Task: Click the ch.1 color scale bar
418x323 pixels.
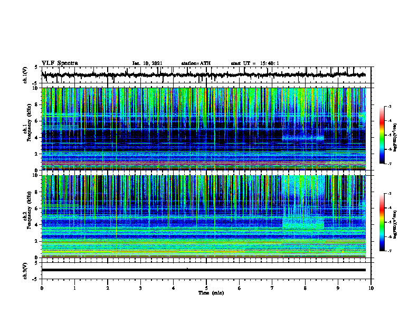Action: (x=382, y=135)
